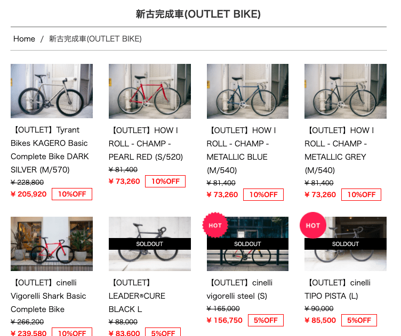Screen dimensions: 401x336
Task: Open the METALLIC BLUE CHAMP bike photo
Action: [247, 91]
